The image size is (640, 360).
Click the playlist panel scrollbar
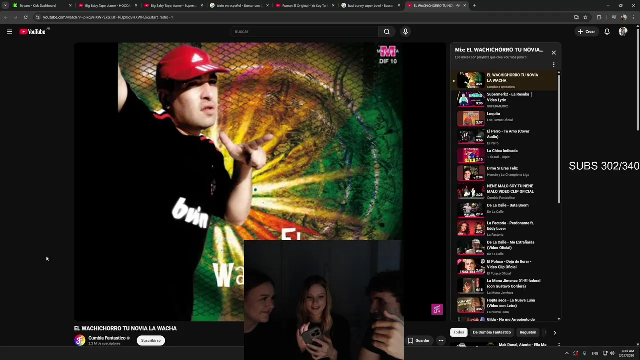click(x=559, y=138)
